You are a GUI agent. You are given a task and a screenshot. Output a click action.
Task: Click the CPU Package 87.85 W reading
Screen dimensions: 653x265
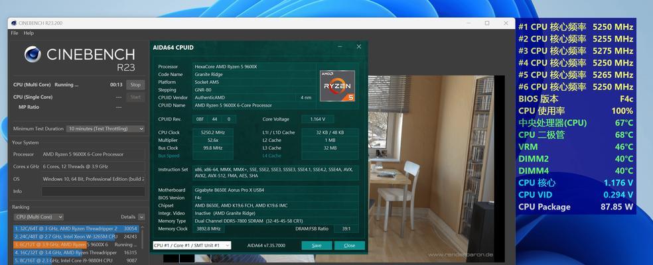pos(576,207)
